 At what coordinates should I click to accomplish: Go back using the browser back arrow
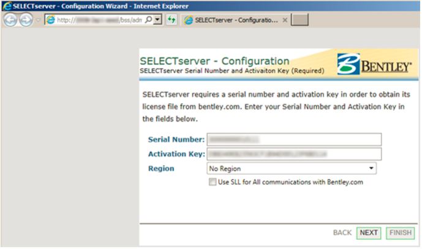click(10, 20)
